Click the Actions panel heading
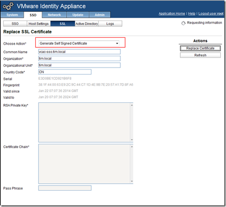The height and width of the screenshot is (207, 226). click(x=200, y=41)
